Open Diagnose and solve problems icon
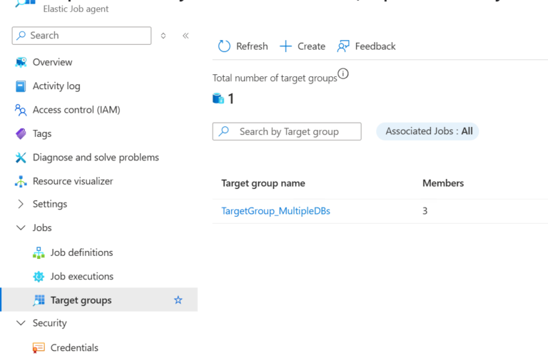The width and height of the screenshot is (548, 363). click(21, 158)
